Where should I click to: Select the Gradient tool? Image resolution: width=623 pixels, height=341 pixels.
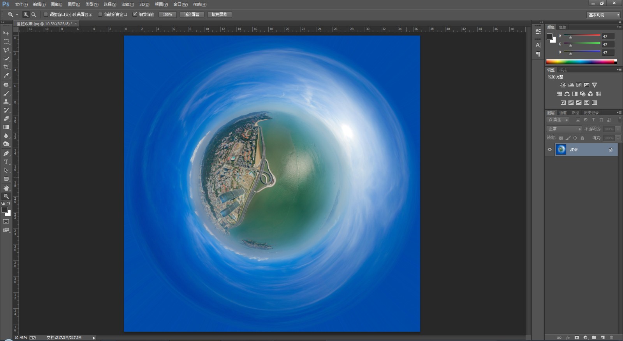[6, 127]
